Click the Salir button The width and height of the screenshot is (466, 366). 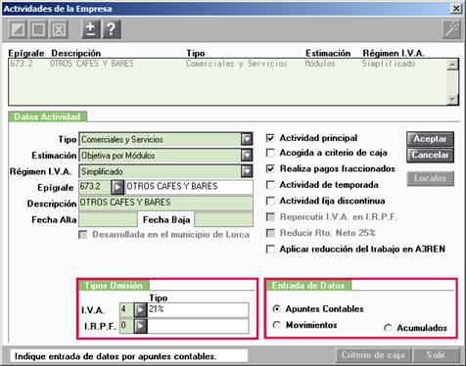pos(436,355)
